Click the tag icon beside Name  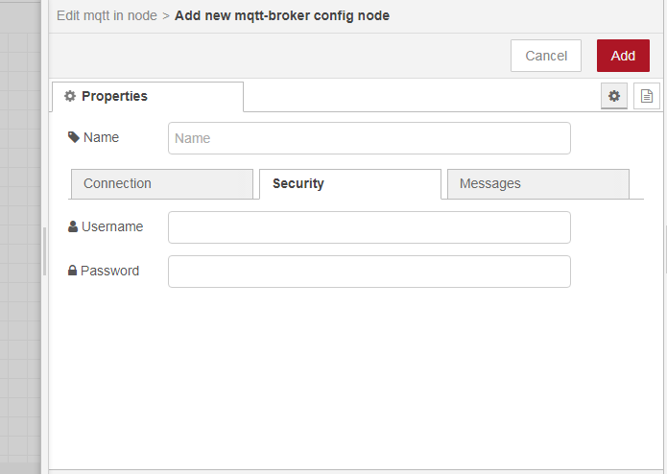[x=74, y=137]
